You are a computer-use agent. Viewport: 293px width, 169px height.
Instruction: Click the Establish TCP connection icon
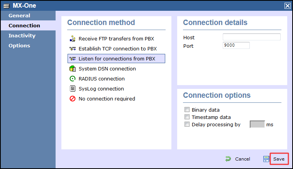click(x=72, y=49)
